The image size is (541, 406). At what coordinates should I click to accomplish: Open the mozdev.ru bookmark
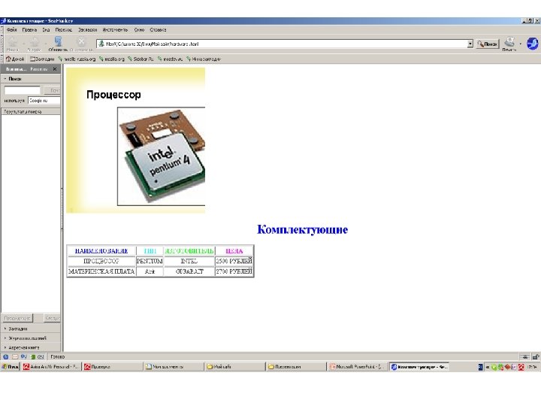[x=170, y=59]
